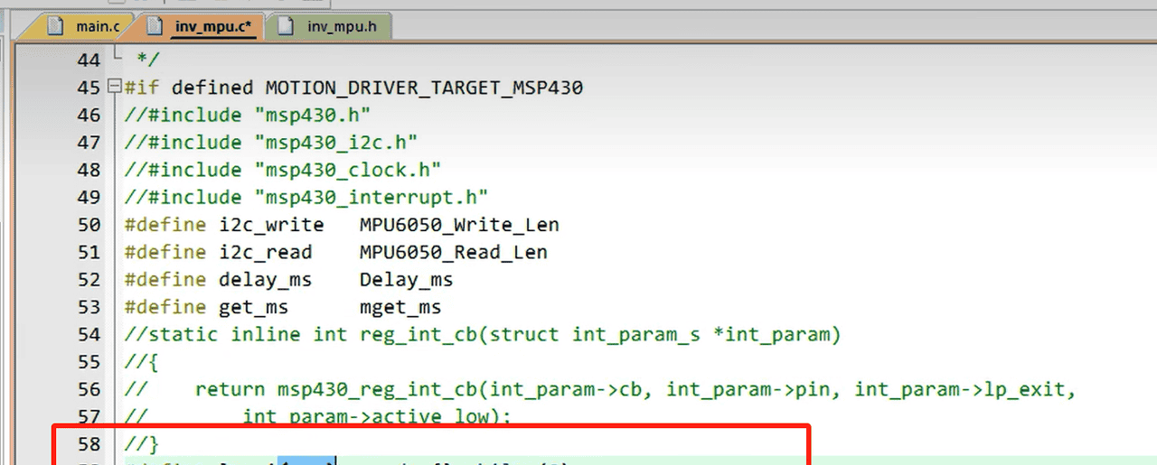Image resolution: width=1157 pixels, height=465 pixels.
Task: Click the '// return msp430_reg_int_cb' line
Action: pos(601,389)
